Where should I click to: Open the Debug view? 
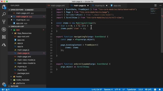[x=4, y=29]
